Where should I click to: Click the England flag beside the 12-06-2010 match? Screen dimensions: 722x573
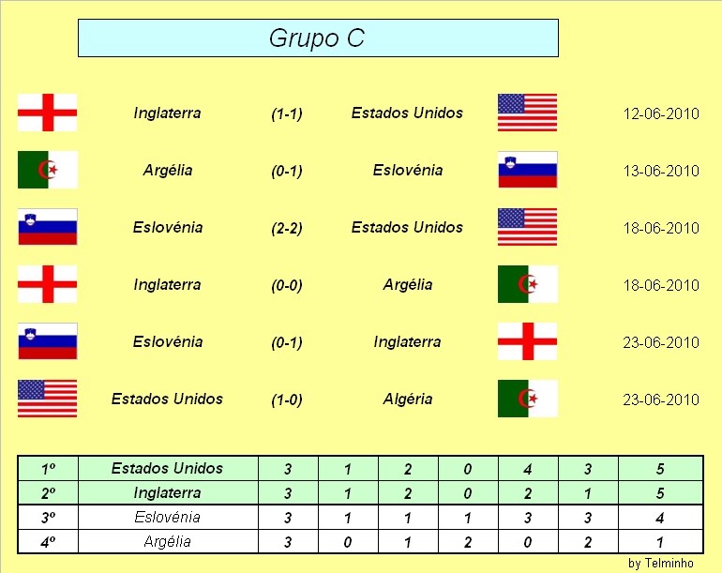click(48, 113)
